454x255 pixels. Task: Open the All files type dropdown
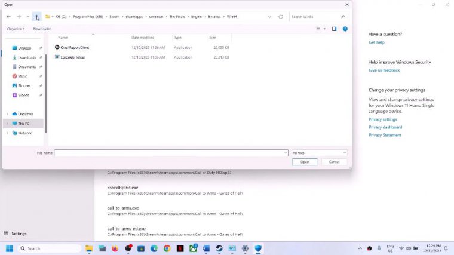click(x=319, y=153)
